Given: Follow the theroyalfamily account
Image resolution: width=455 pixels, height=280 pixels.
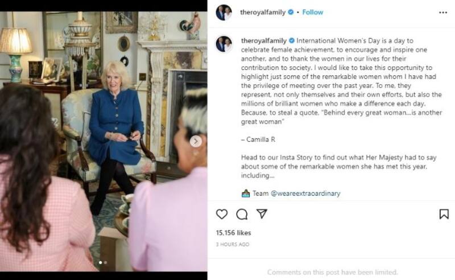Looking at the screenshot, I should coord(312,12).
